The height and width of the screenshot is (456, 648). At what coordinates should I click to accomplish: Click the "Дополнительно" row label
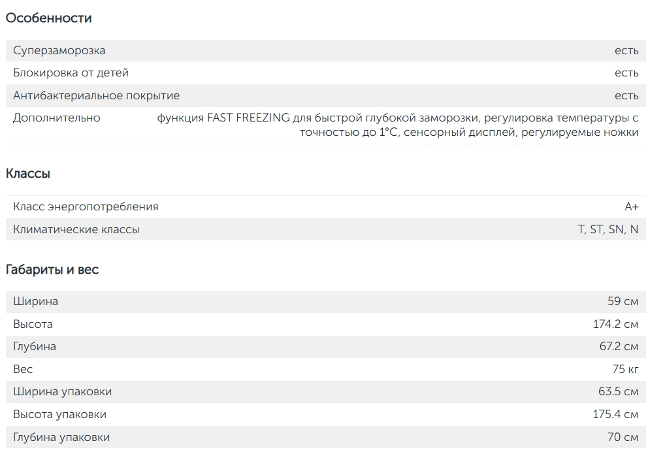pos(57,118)
